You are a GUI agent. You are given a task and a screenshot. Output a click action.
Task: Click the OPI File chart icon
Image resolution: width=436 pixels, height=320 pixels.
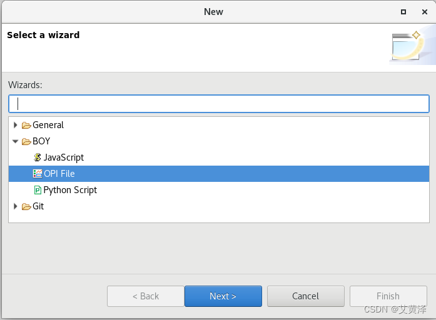[x=38, y=174]
